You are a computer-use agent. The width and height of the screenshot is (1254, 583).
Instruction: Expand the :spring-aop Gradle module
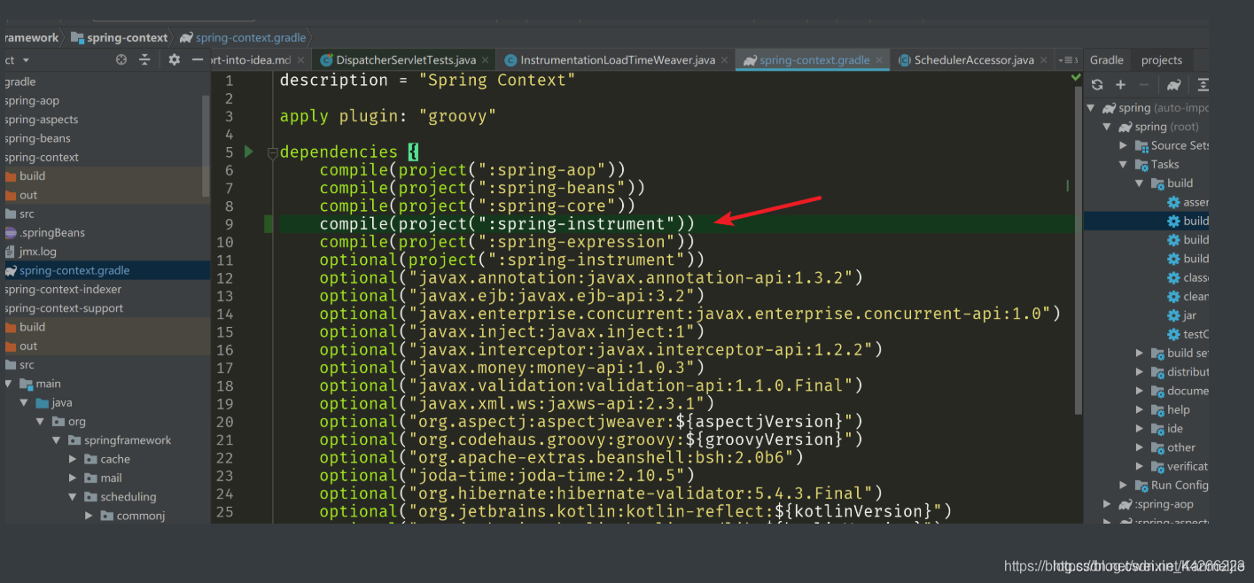[1107, 503]
